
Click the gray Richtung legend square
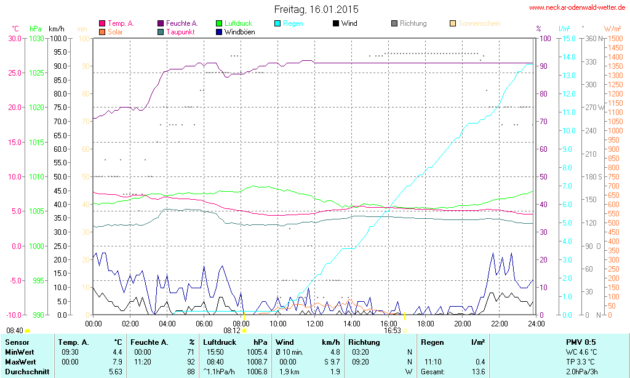[394, 23]
